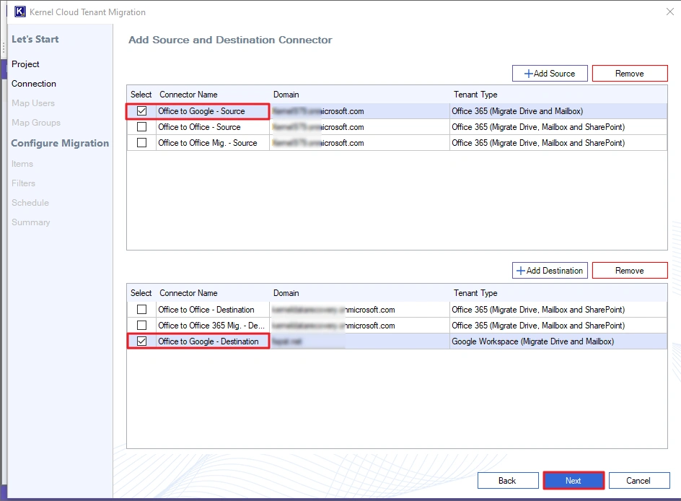Disable Office to Google - Destination selection
Screen dimensions: 681x501
coord(141,341)
